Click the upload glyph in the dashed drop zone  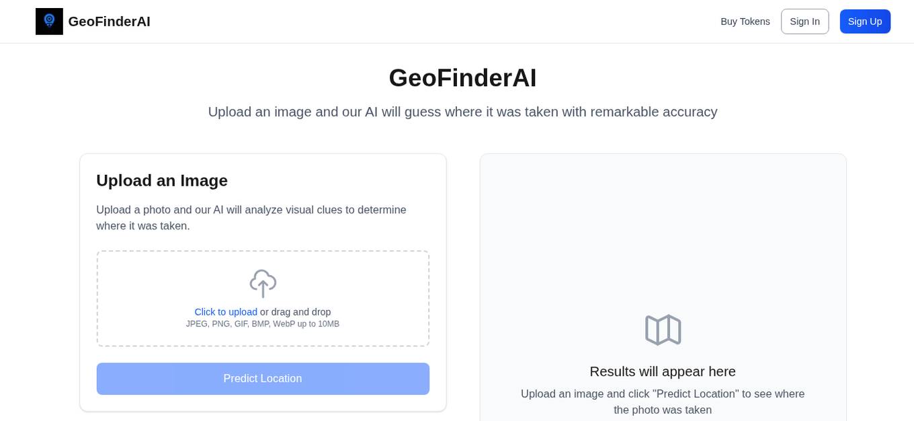click(263, 283)
